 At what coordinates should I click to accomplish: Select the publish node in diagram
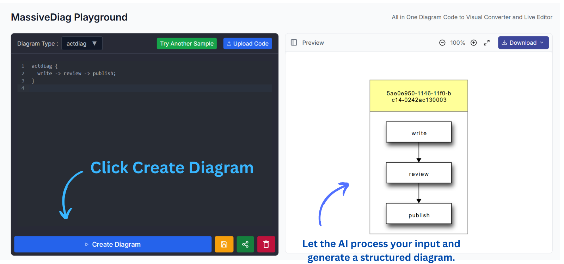point(419,214)
